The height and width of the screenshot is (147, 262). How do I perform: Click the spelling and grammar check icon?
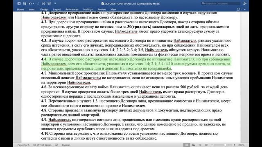56,145
